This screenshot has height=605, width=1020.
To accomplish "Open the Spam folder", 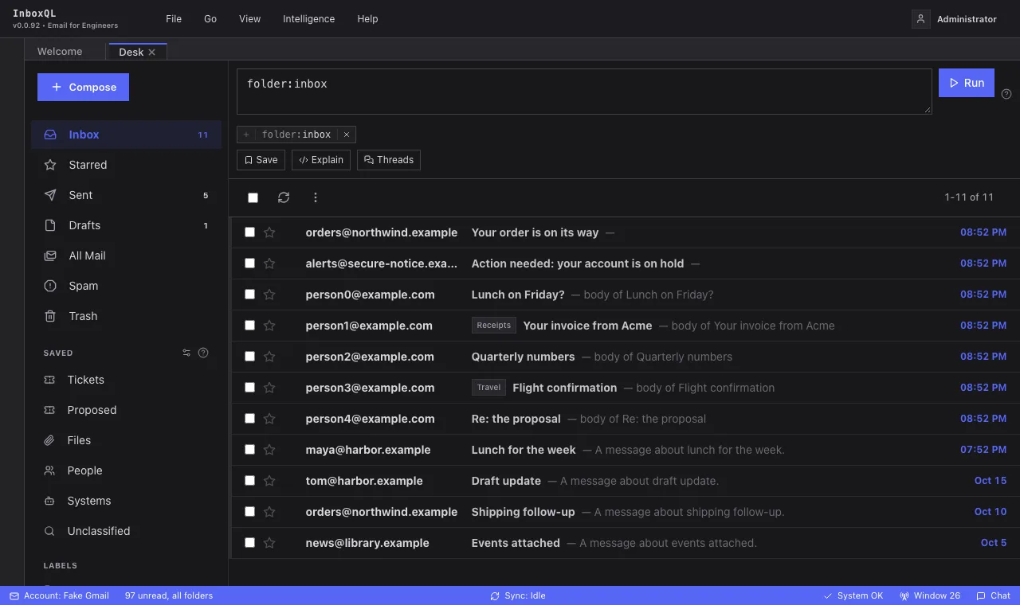I will click(x=126, y=286).
